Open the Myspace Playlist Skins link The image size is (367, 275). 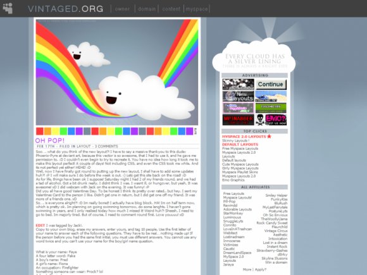pos(240,172)
